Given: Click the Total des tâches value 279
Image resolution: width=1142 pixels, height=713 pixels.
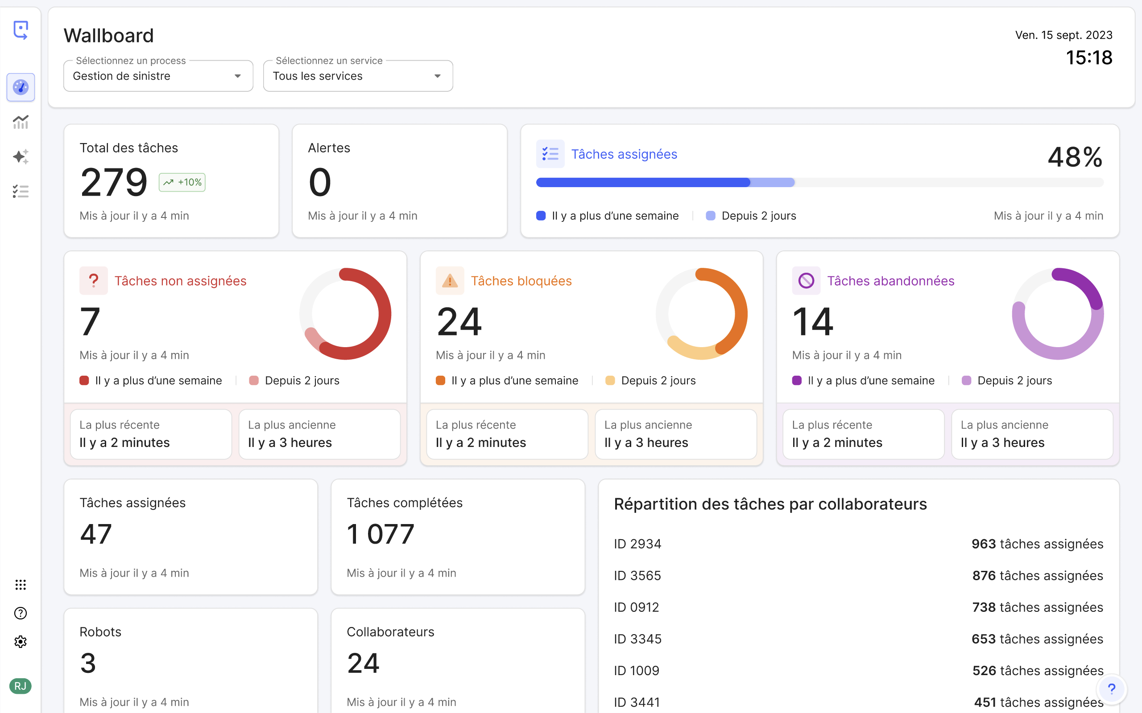Looking at the screenshot, I should click(x=114, y=183).
